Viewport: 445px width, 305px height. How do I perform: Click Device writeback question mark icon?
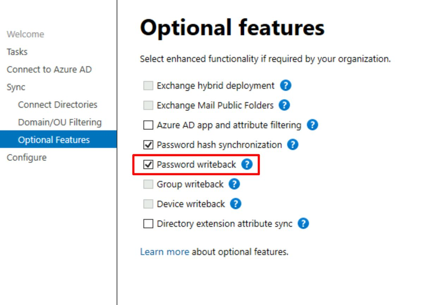(236, 204)
